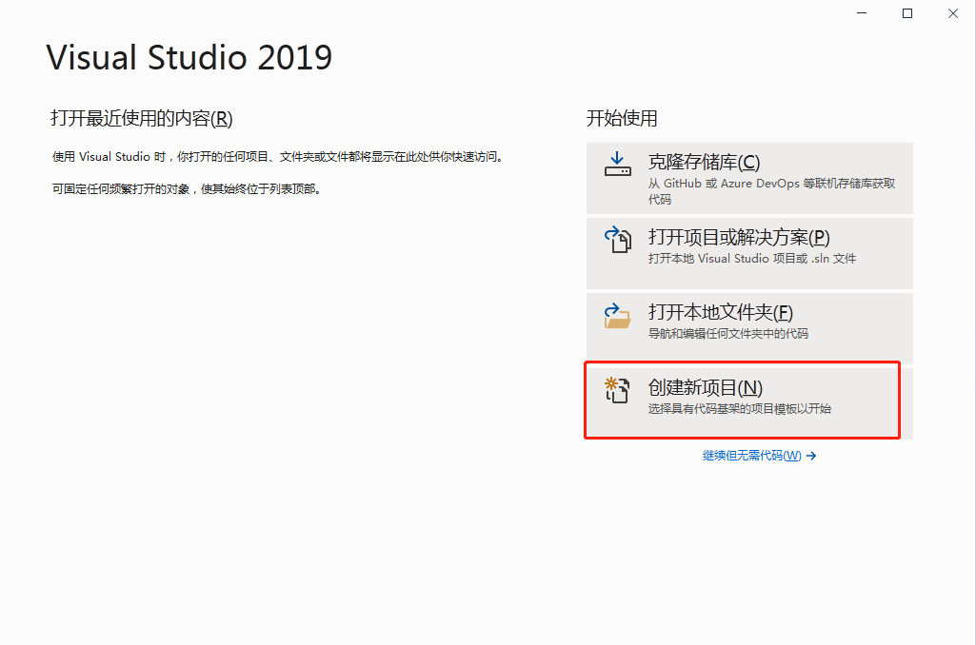Click the create new project icon
The height and width of the screenshot is (645, 976).
tap(617, 390)
